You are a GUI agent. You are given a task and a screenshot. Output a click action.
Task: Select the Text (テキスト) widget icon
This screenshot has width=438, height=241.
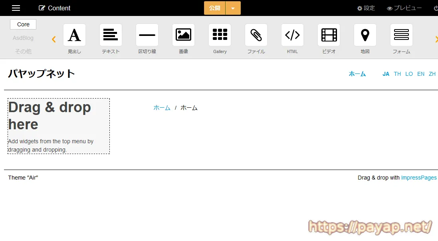[111, 35]
